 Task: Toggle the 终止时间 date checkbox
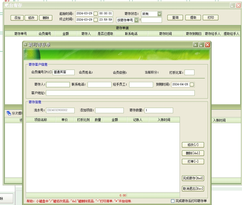(x=96, y=20)
